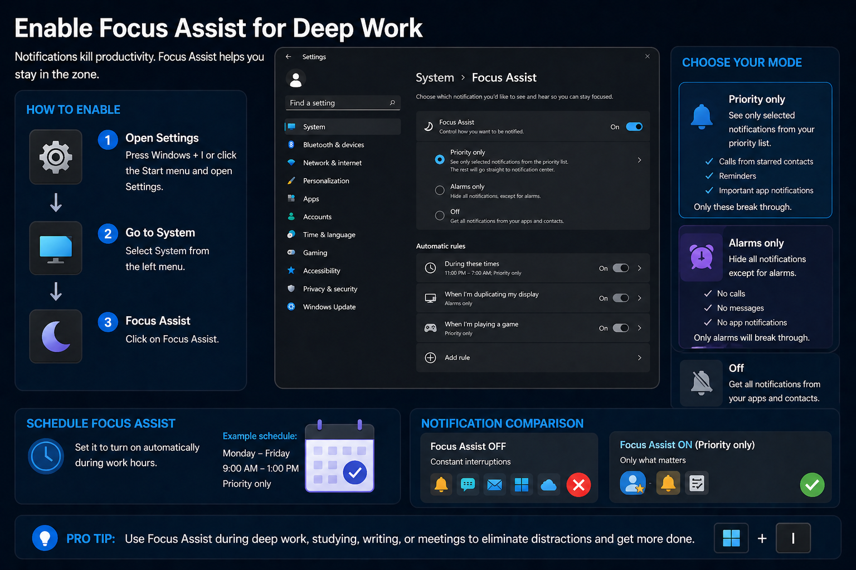Toggle the duplicating my display rule switch

coord(621,298)
